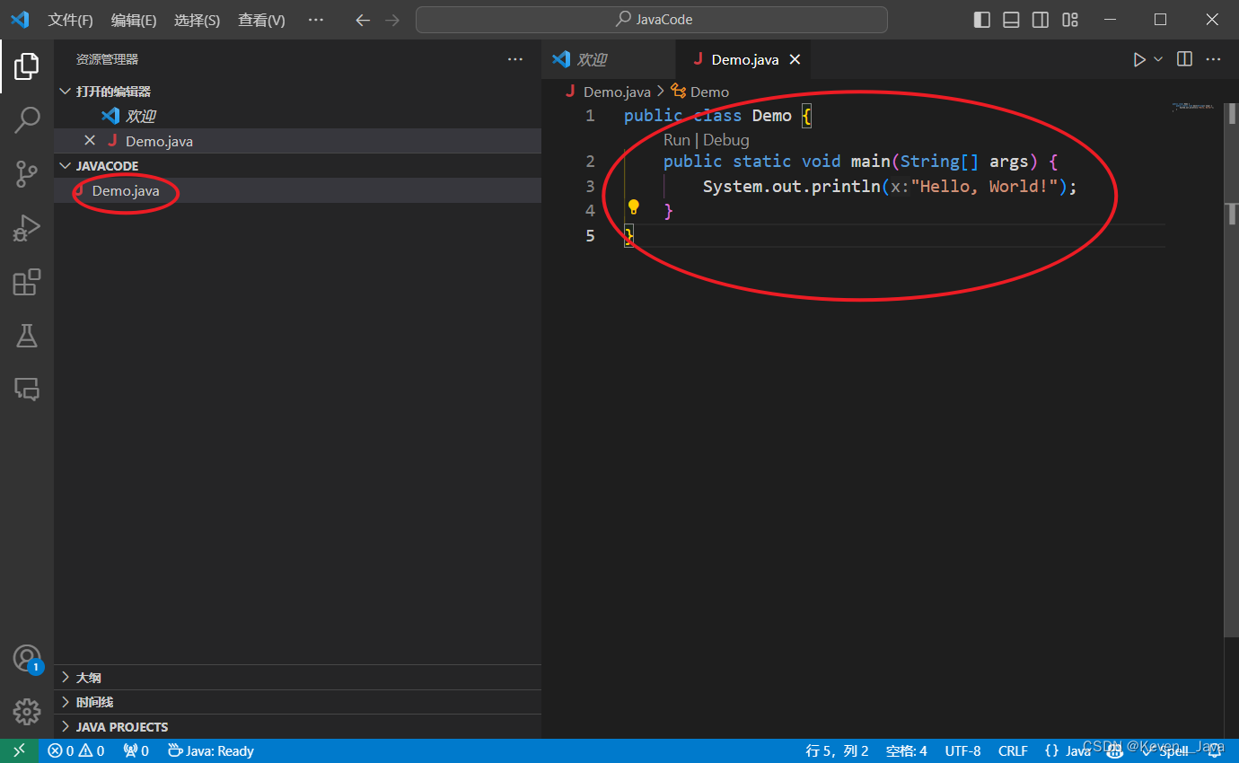Open the Search view in activity bar
The height and width of the screenshot is (763, 1239).
(x=27, y=119)
